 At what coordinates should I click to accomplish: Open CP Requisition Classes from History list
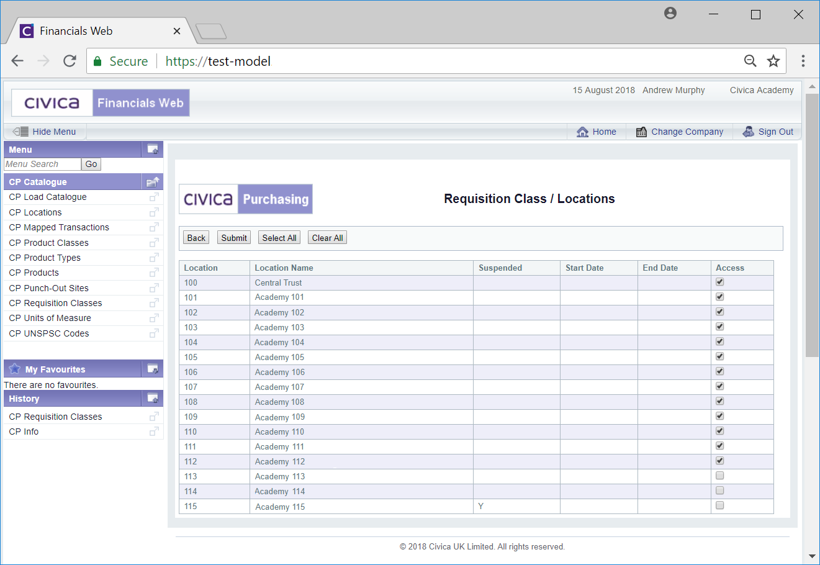pyautogui.click(x=55, y=417)
